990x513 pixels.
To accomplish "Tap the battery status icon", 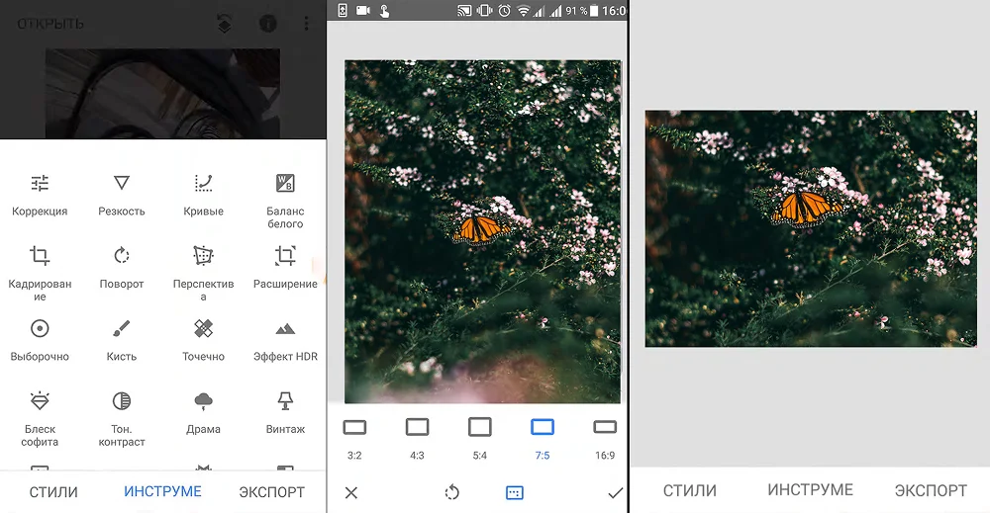I will click(593, 11).
